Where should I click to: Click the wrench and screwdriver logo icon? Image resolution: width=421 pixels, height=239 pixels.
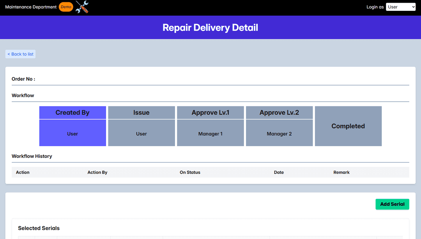(82, 7)
